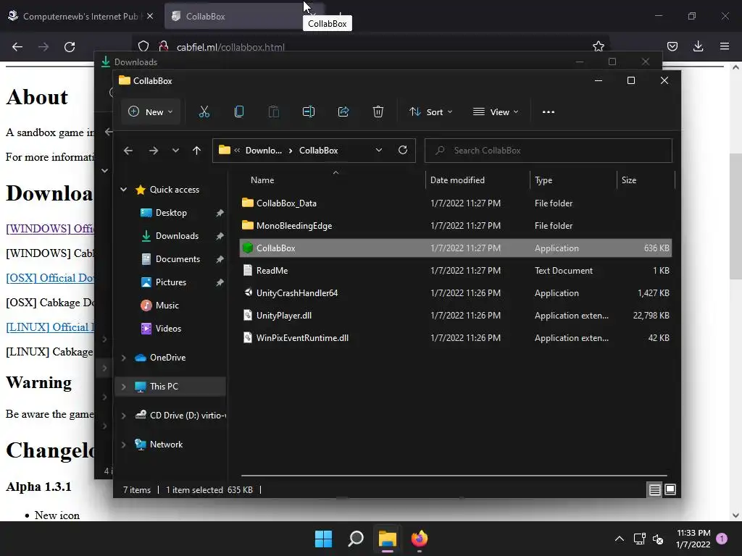Screen dimensions: 742x556
Task: Open Downloads in Quick access
Action: 177,236
